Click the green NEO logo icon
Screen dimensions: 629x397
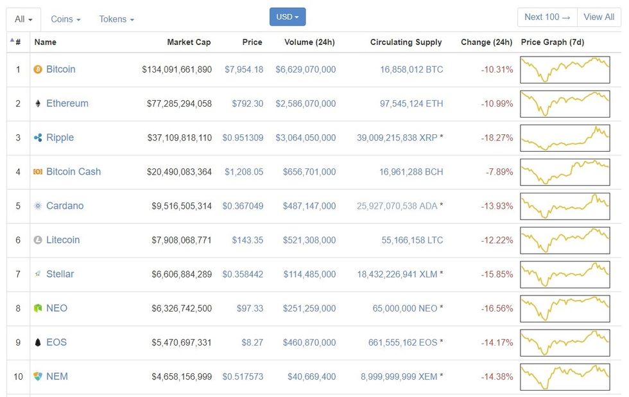click(39, 308)
